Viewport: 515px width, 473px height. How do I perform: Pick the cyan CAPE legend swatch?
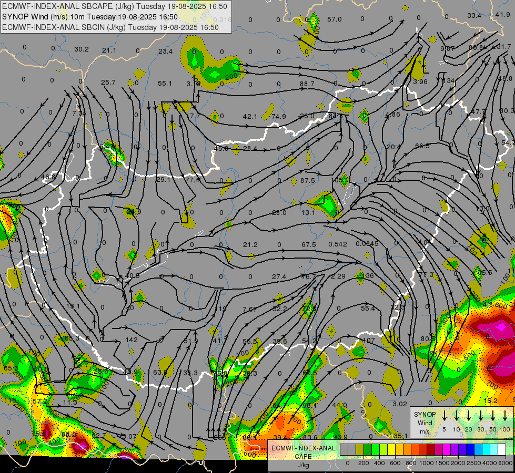pyautogui.click(x=486, y=450)
